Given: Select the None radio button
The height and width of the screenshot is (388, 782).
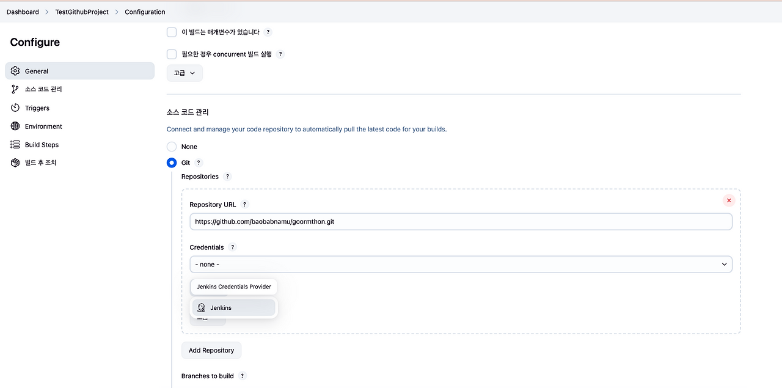Looking at the screenshot, I should coord(172,147).
